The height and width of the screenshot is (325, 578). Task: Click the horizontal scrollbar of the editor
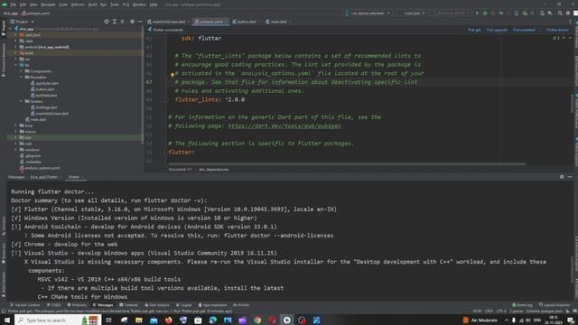pos(346,164)
